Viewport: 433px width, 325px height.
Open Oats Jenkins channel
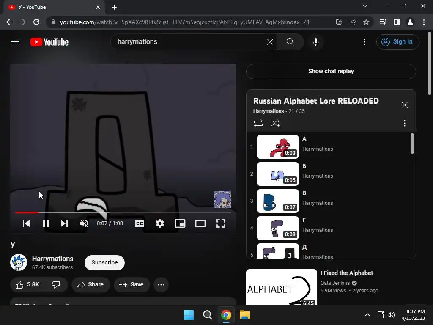point(335,283)
